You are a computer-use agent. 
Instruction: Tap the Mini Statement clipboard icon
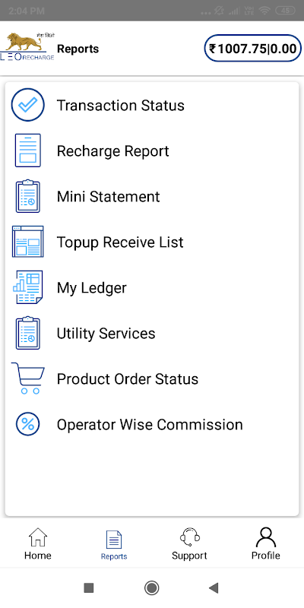pyautogui.click(x=28, y=196)
